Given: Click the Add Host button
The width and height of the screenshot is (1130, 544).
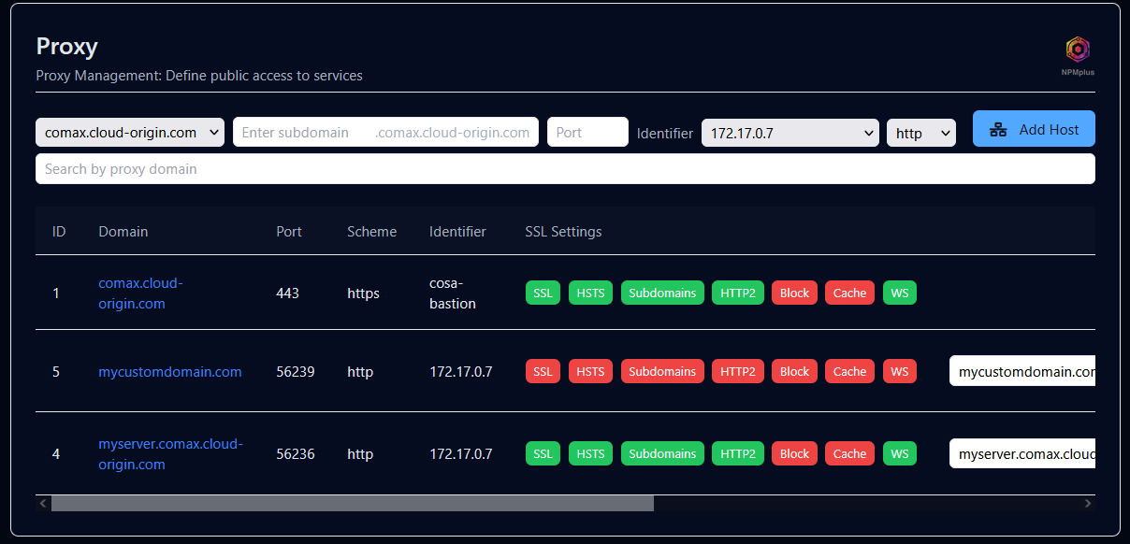Looking at the screenshot, I should point(1034,129).
